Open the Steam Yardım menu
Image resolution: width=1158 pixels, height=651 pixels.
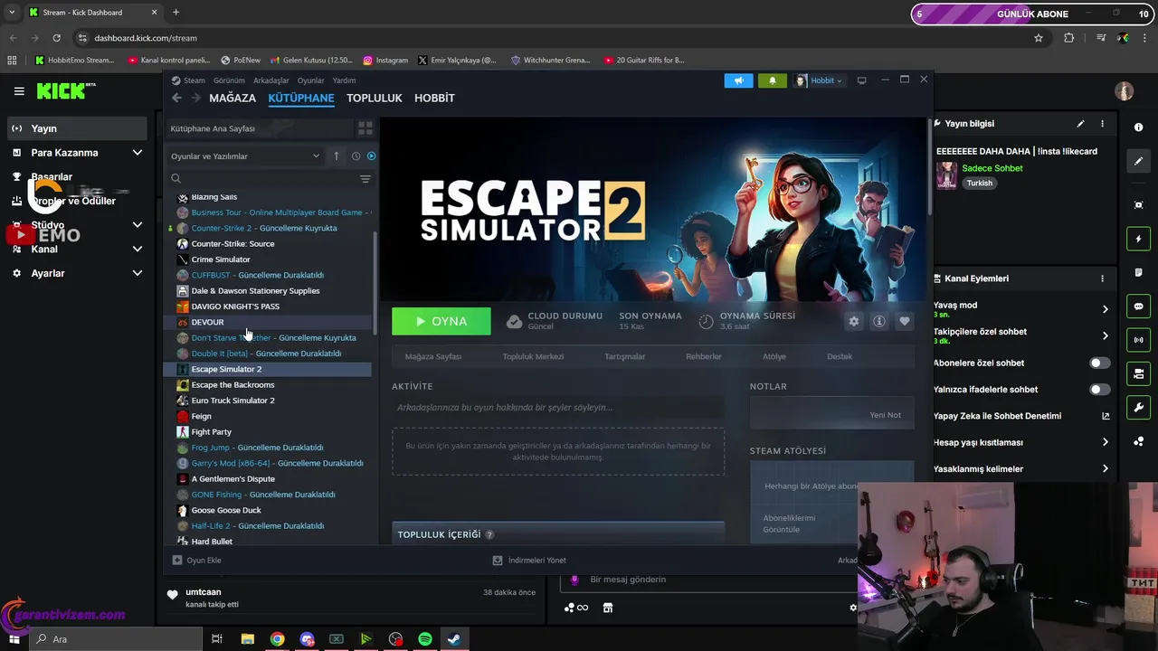[x=344, y=80]
